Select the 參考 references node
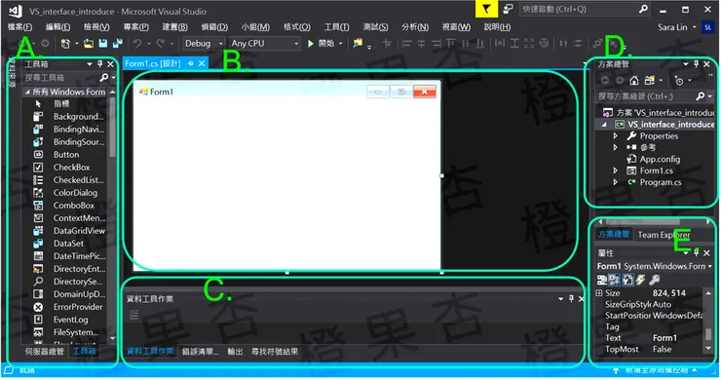The height and width of the screenshot is (380, 721). tap(647, 147)
